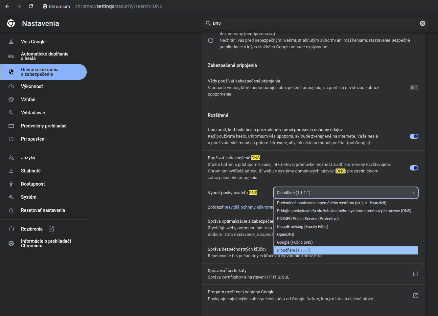The height and width of the screenshot is (316, 438).
Task: Clear the DNS search with X icon
Action: [422, 23]
